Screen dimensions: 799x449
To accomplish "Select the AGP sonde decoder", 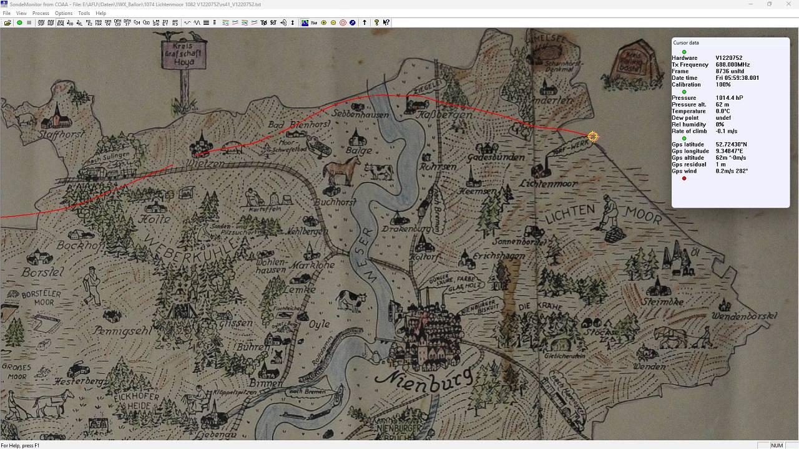I will click(51, 22).
